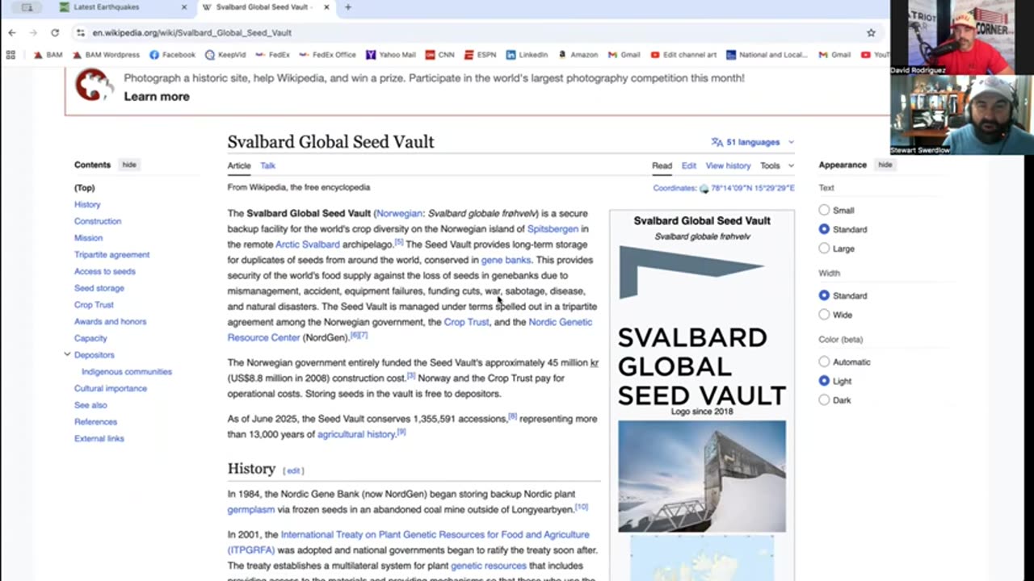This screenshot has height=581, width=1034.
Task: Open the National and Local bookmark
Action: [x=767, y=55]
